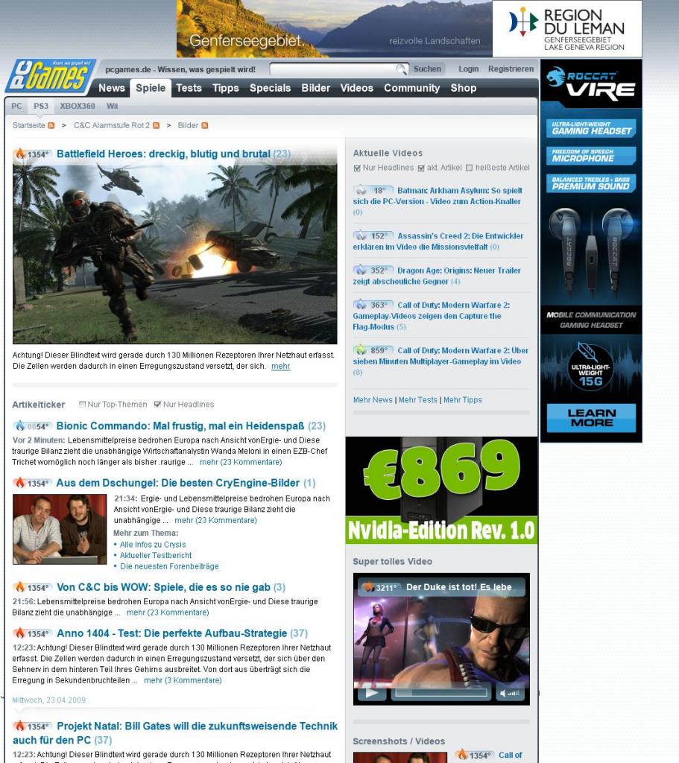Viewport: 679px width, 763px height.
Task: Toggle Nur Headlines checkbox in Artikelticker
Action: tap(157, 405)
